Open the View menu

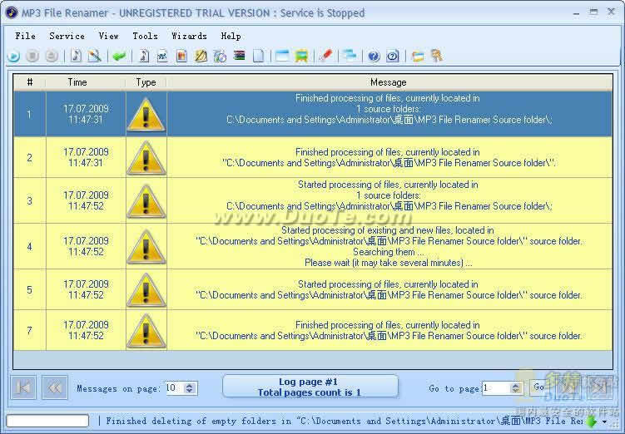coord(108,37)
